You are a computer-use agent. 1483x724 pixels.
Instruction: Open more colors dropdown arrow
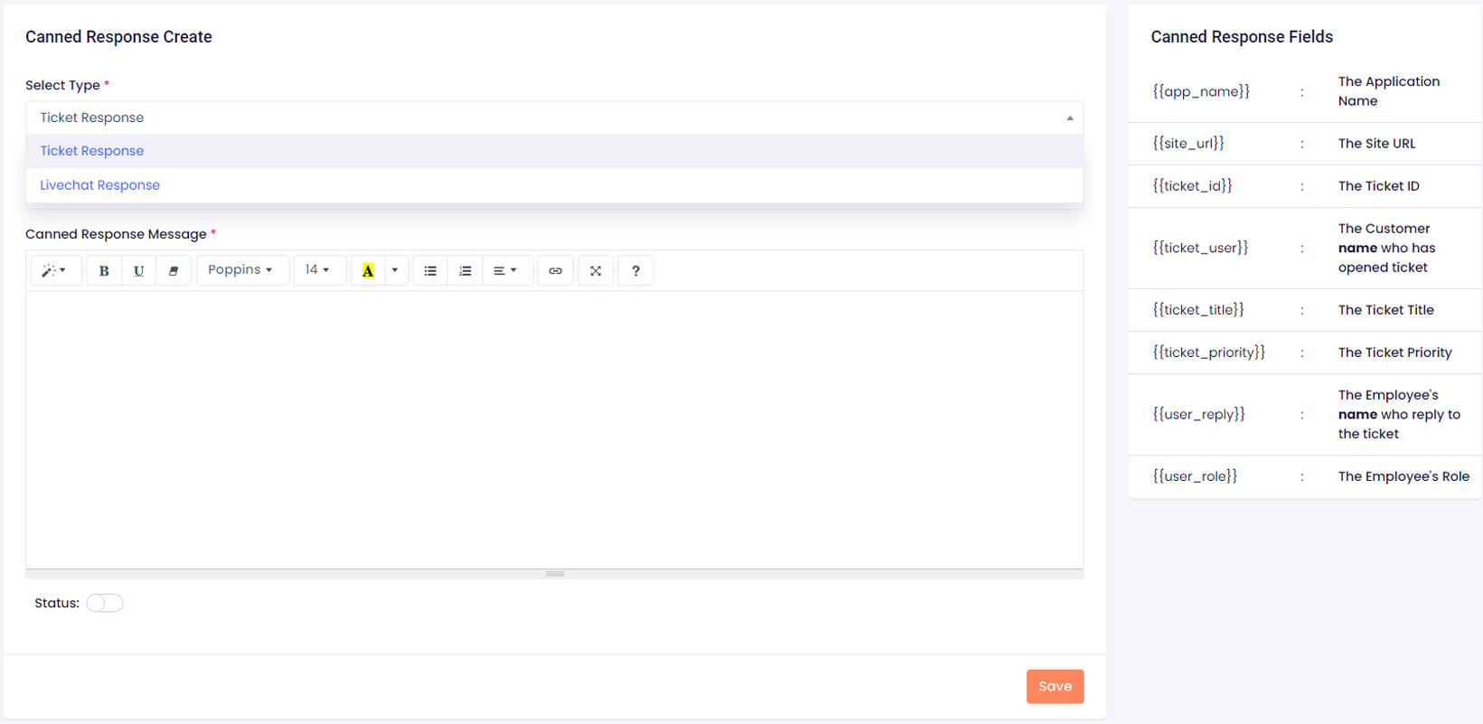[395, 270]
